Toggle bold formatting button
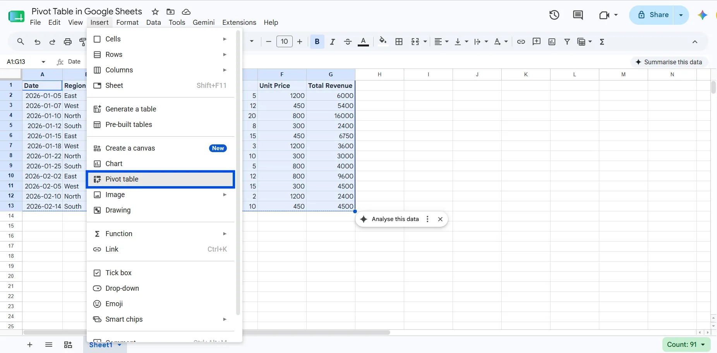 317,42
